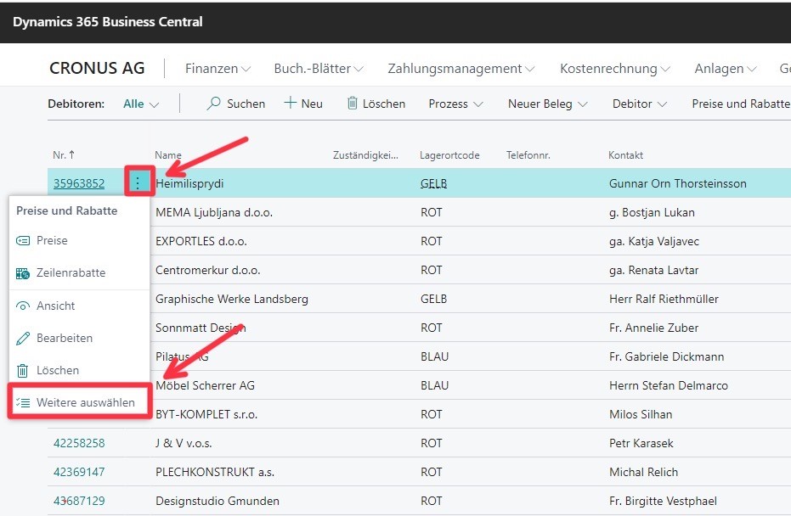Open the Alle view filter dropdown
Screen dimensions: 791x516
pos(141,104)
